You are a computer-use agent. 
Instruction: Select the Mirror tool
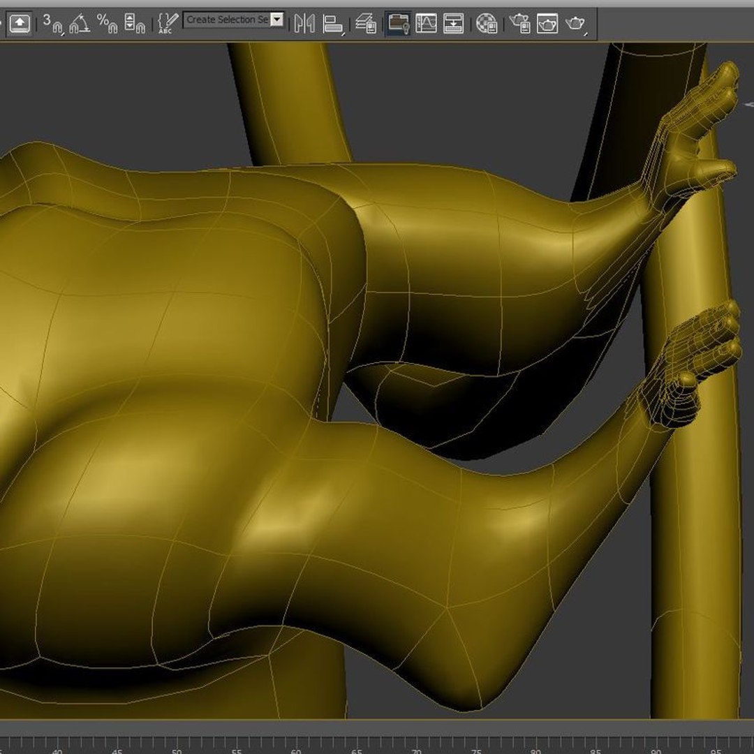pyautogui.click(x=304, y=24)
